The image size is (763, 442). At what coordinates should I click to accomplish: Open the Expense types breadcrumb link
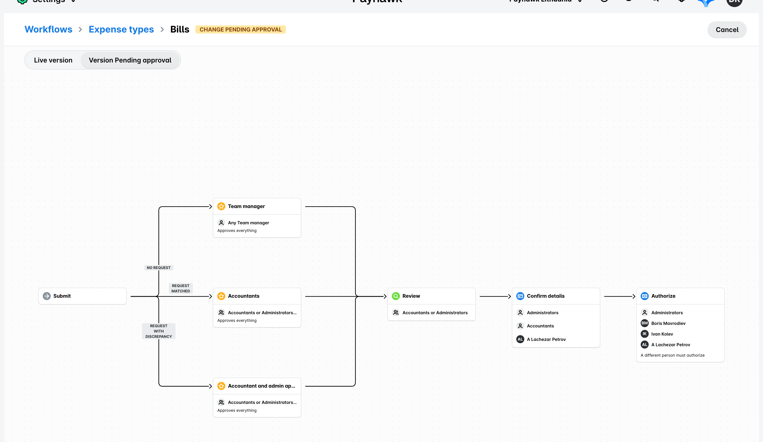pos(121,29)
